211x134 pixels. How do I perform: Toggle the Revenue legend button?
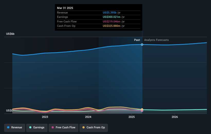pyautogui.click(x=15, y=128)
